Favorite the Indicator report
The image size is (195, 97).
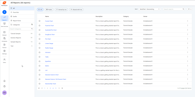click(40, 52)
